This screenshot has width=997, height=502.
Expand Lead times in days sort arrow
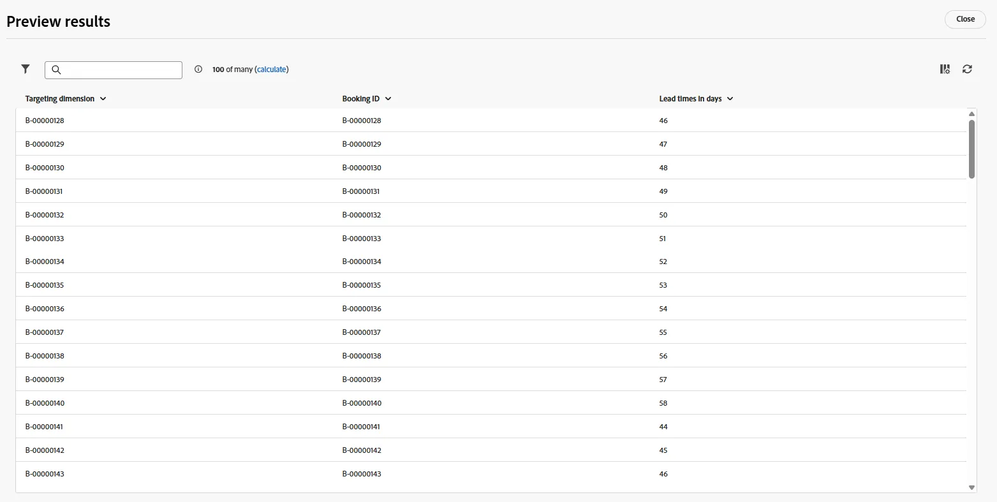point(730,99)
